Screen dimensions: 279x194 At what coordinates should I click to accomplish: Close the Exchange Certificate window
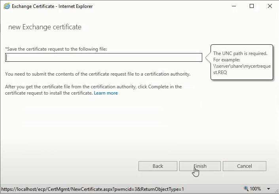[x=270, y=6]
